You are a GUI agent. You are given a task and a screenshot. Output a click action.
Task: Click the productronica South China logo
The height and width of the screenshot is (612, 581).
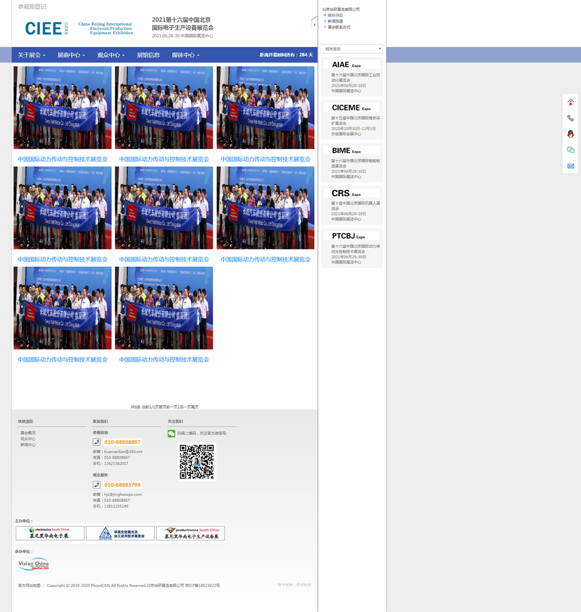(x=190, y=533)
